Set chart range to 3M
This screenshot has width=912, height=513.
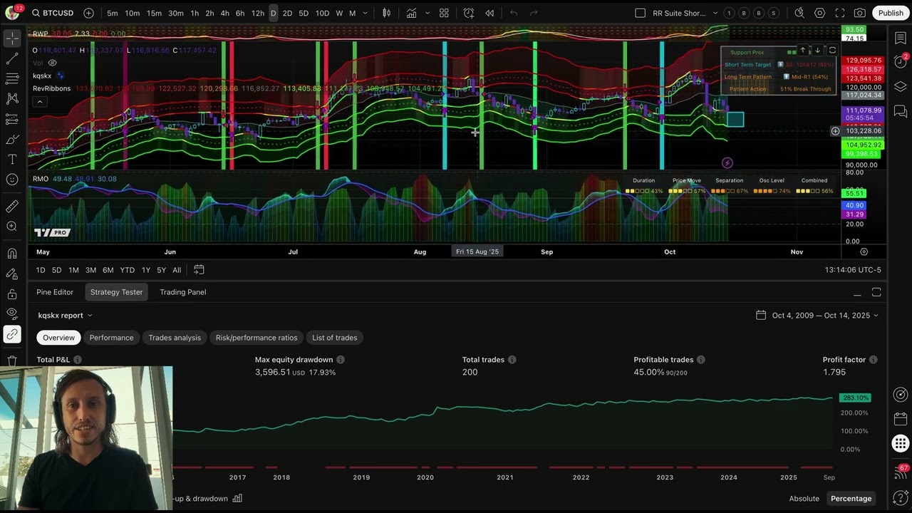[90, 270]
